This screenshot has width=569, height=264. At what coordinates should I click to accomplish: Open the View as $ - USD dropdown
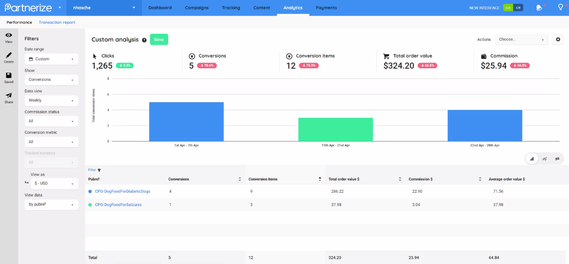click(x=54, y=184)
